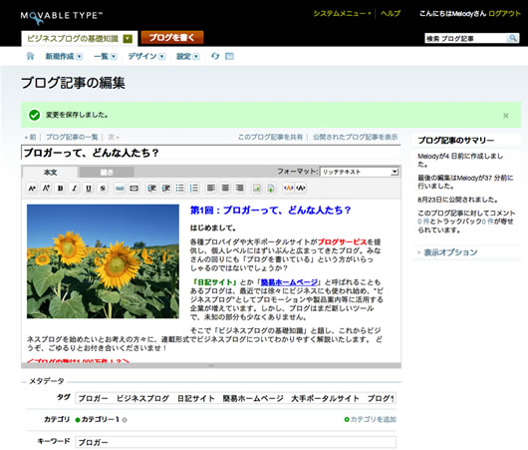The height and width of the screenshot is (450, 528).
Task: Click the insert hyperlink chain icon
Action: click(x=120, y=189)
